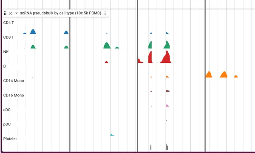255x153 pixels.
Task: Select the pDC row label
Action: tap(7, 124)
